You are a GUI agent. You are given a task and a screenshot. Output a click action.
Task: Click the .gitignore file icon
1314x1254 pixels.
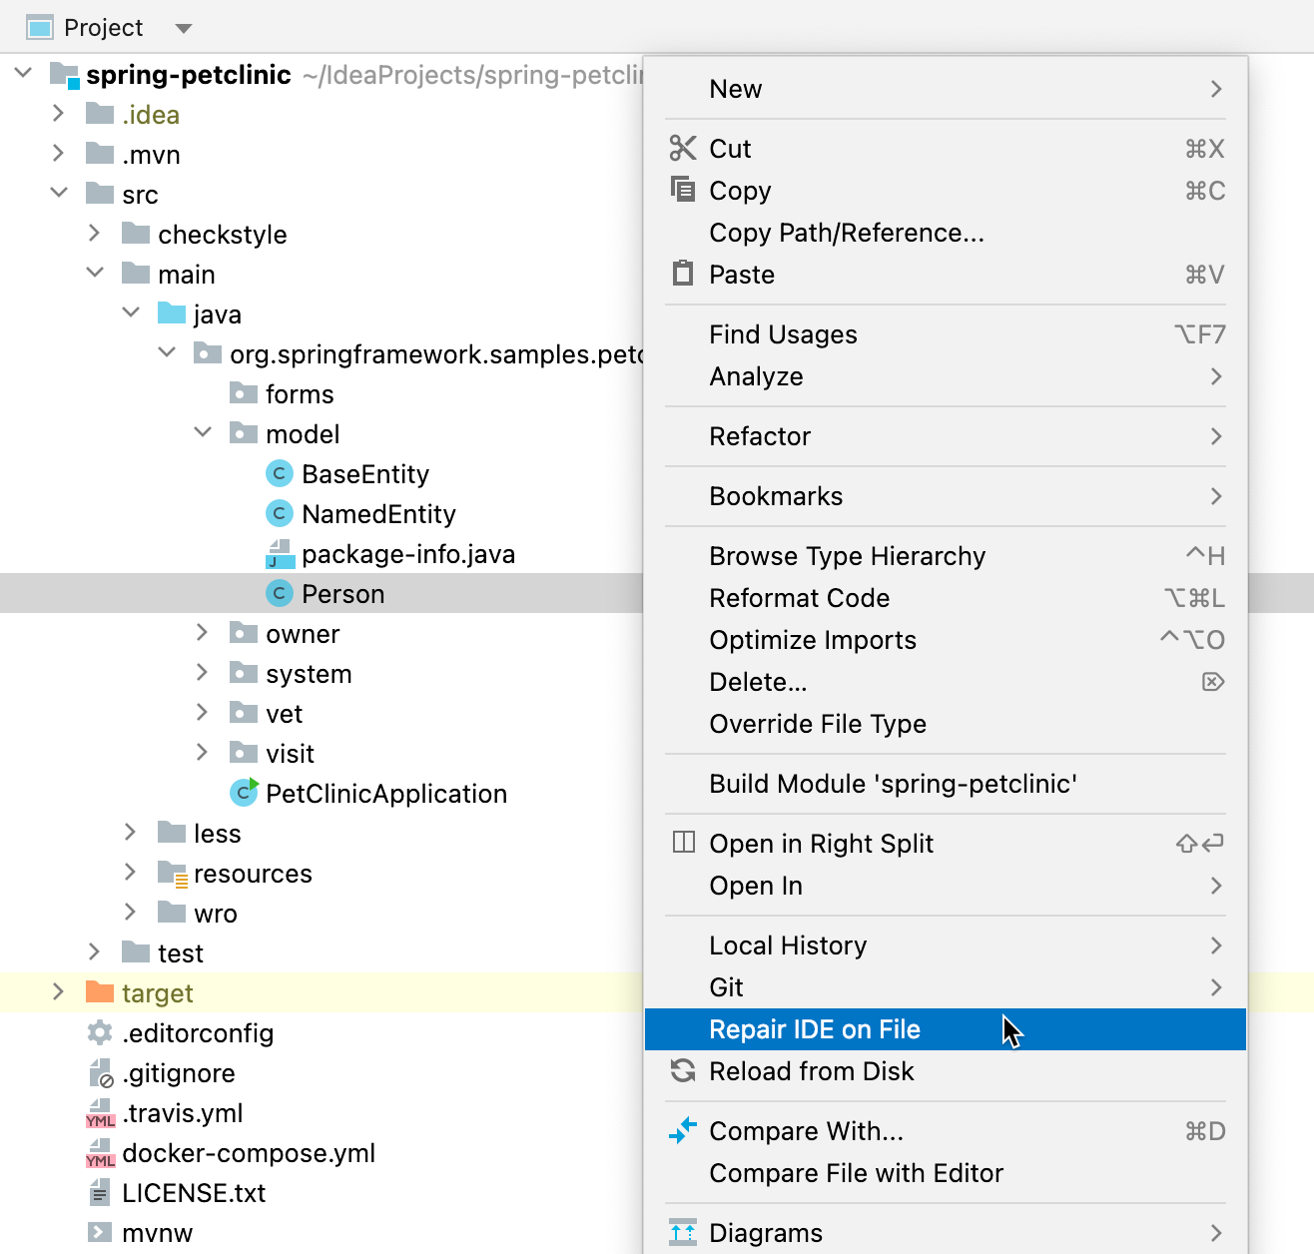100,1072
